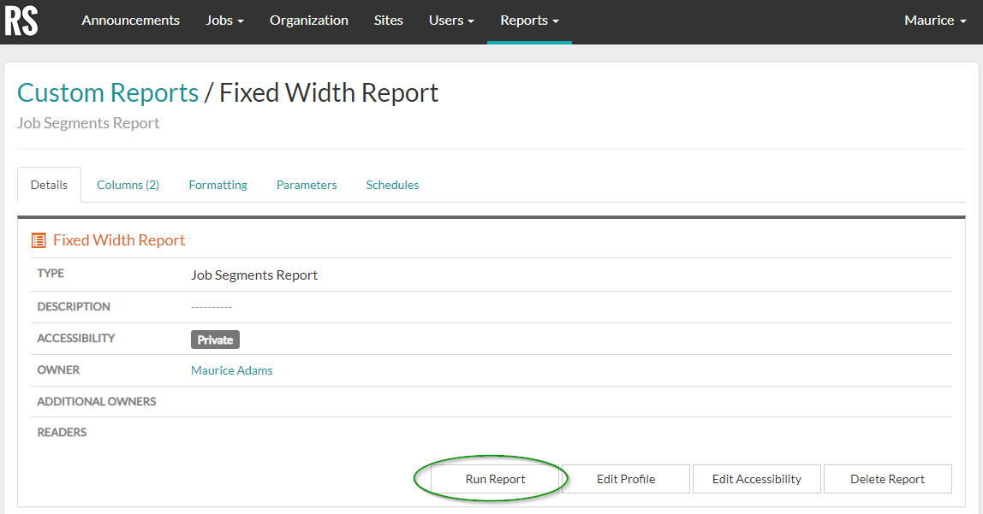983x514 pixels.
Task: Switch to the Parameters tab
Action: (x=306, y=184)
